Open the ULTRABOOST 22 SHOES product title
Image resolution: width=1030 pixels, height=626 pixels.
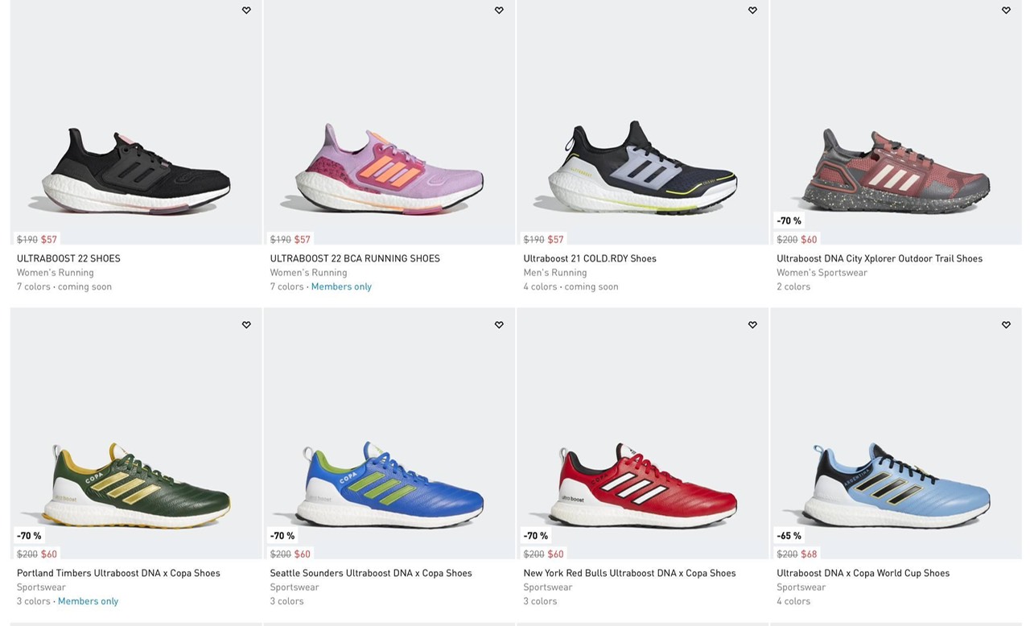[68, 258]
